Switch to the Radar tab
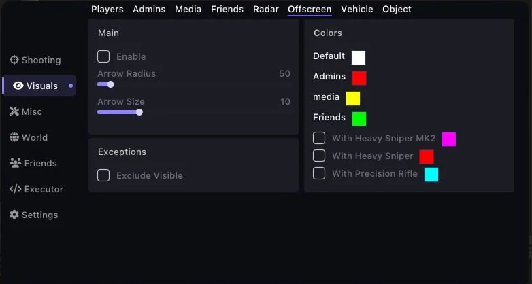This screenshot has height=284, width=532. coord(266,9)
